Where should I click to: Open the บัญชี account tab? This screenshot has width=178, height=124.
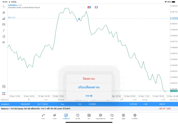[123, 116]
